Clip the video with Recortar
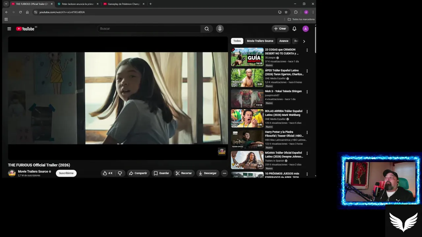This screenshot has height=237, width=422. [184, 173]
